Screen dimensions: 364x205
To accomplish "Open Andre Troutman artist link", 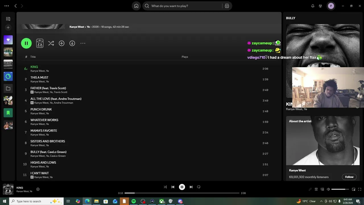I will coord(63,103).
